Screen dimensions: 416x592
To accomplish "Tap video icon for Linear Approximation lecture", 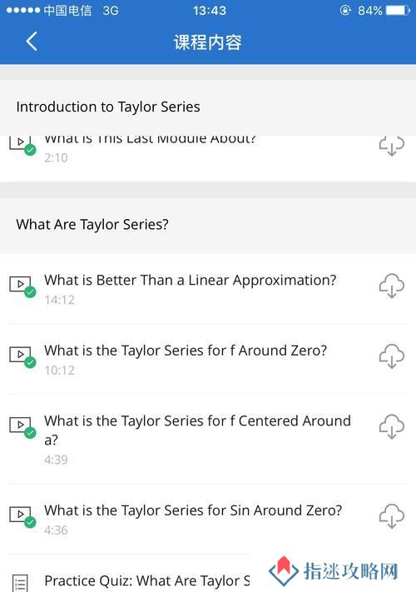I will (x=22, y=286).
